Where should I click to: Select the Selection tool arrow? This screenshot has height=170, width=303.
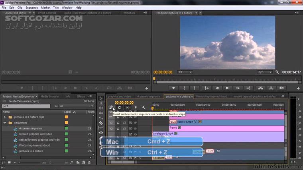click(101, 99)
